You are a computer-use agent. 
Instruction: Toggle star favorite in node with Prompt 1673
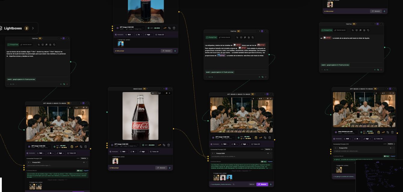pos(87,107)
